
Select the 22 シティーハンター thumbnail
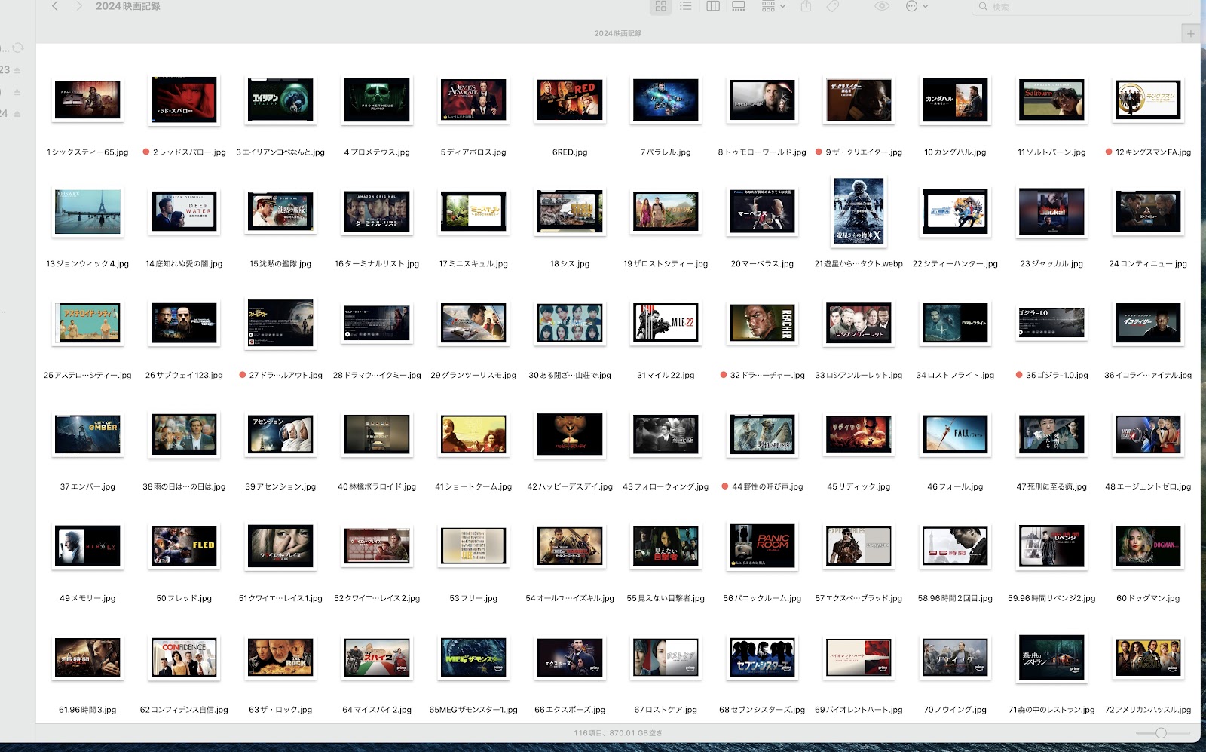[955, 212]
